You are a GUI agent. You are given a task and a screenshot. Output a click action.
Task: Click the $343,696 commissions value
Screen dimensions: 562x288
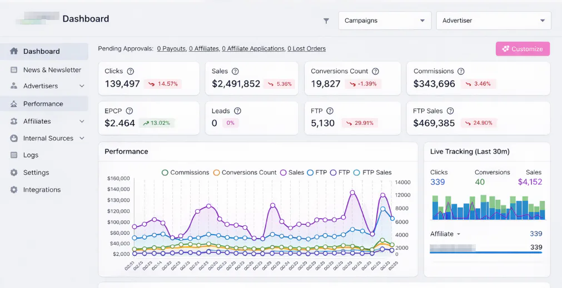[x=434, y=84]
